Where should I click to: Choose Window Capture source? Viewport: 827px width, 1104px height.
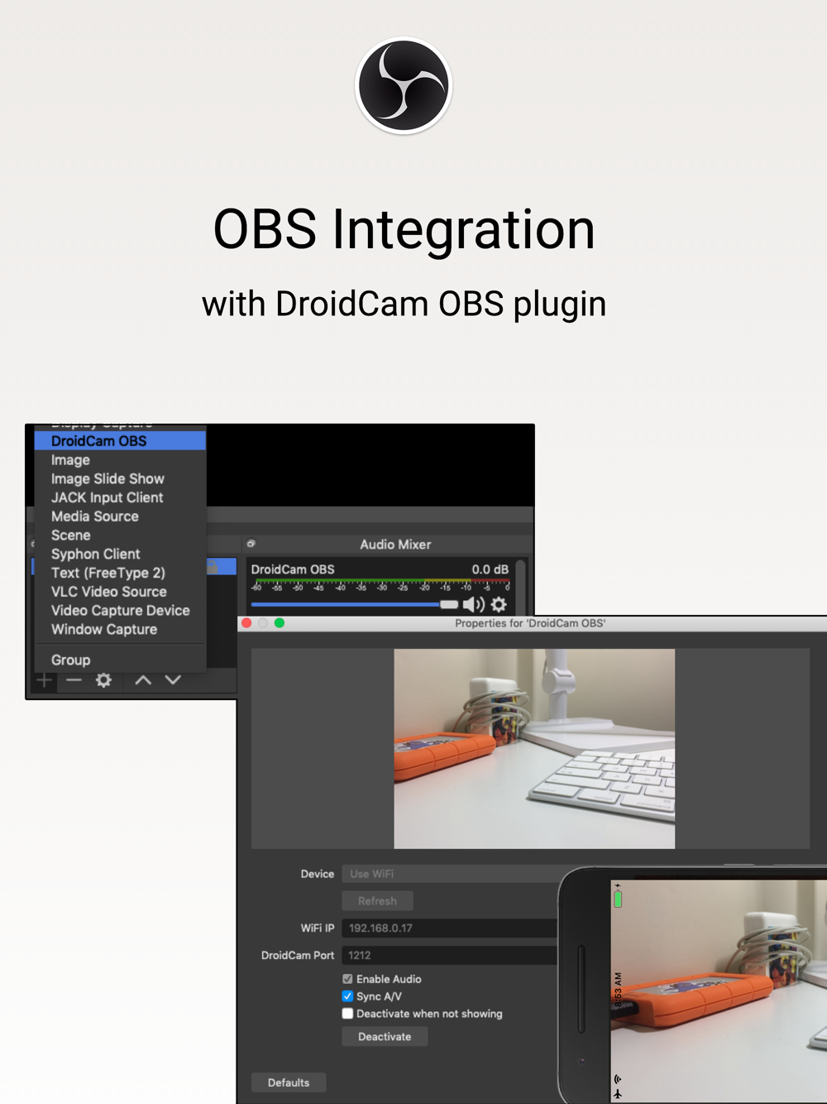point(120,630)
